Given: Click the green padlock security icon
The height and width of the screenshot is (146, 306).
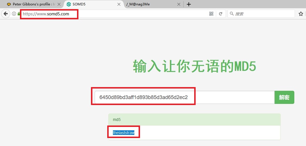Looking at the screenshot, I should tap(19, 14).
